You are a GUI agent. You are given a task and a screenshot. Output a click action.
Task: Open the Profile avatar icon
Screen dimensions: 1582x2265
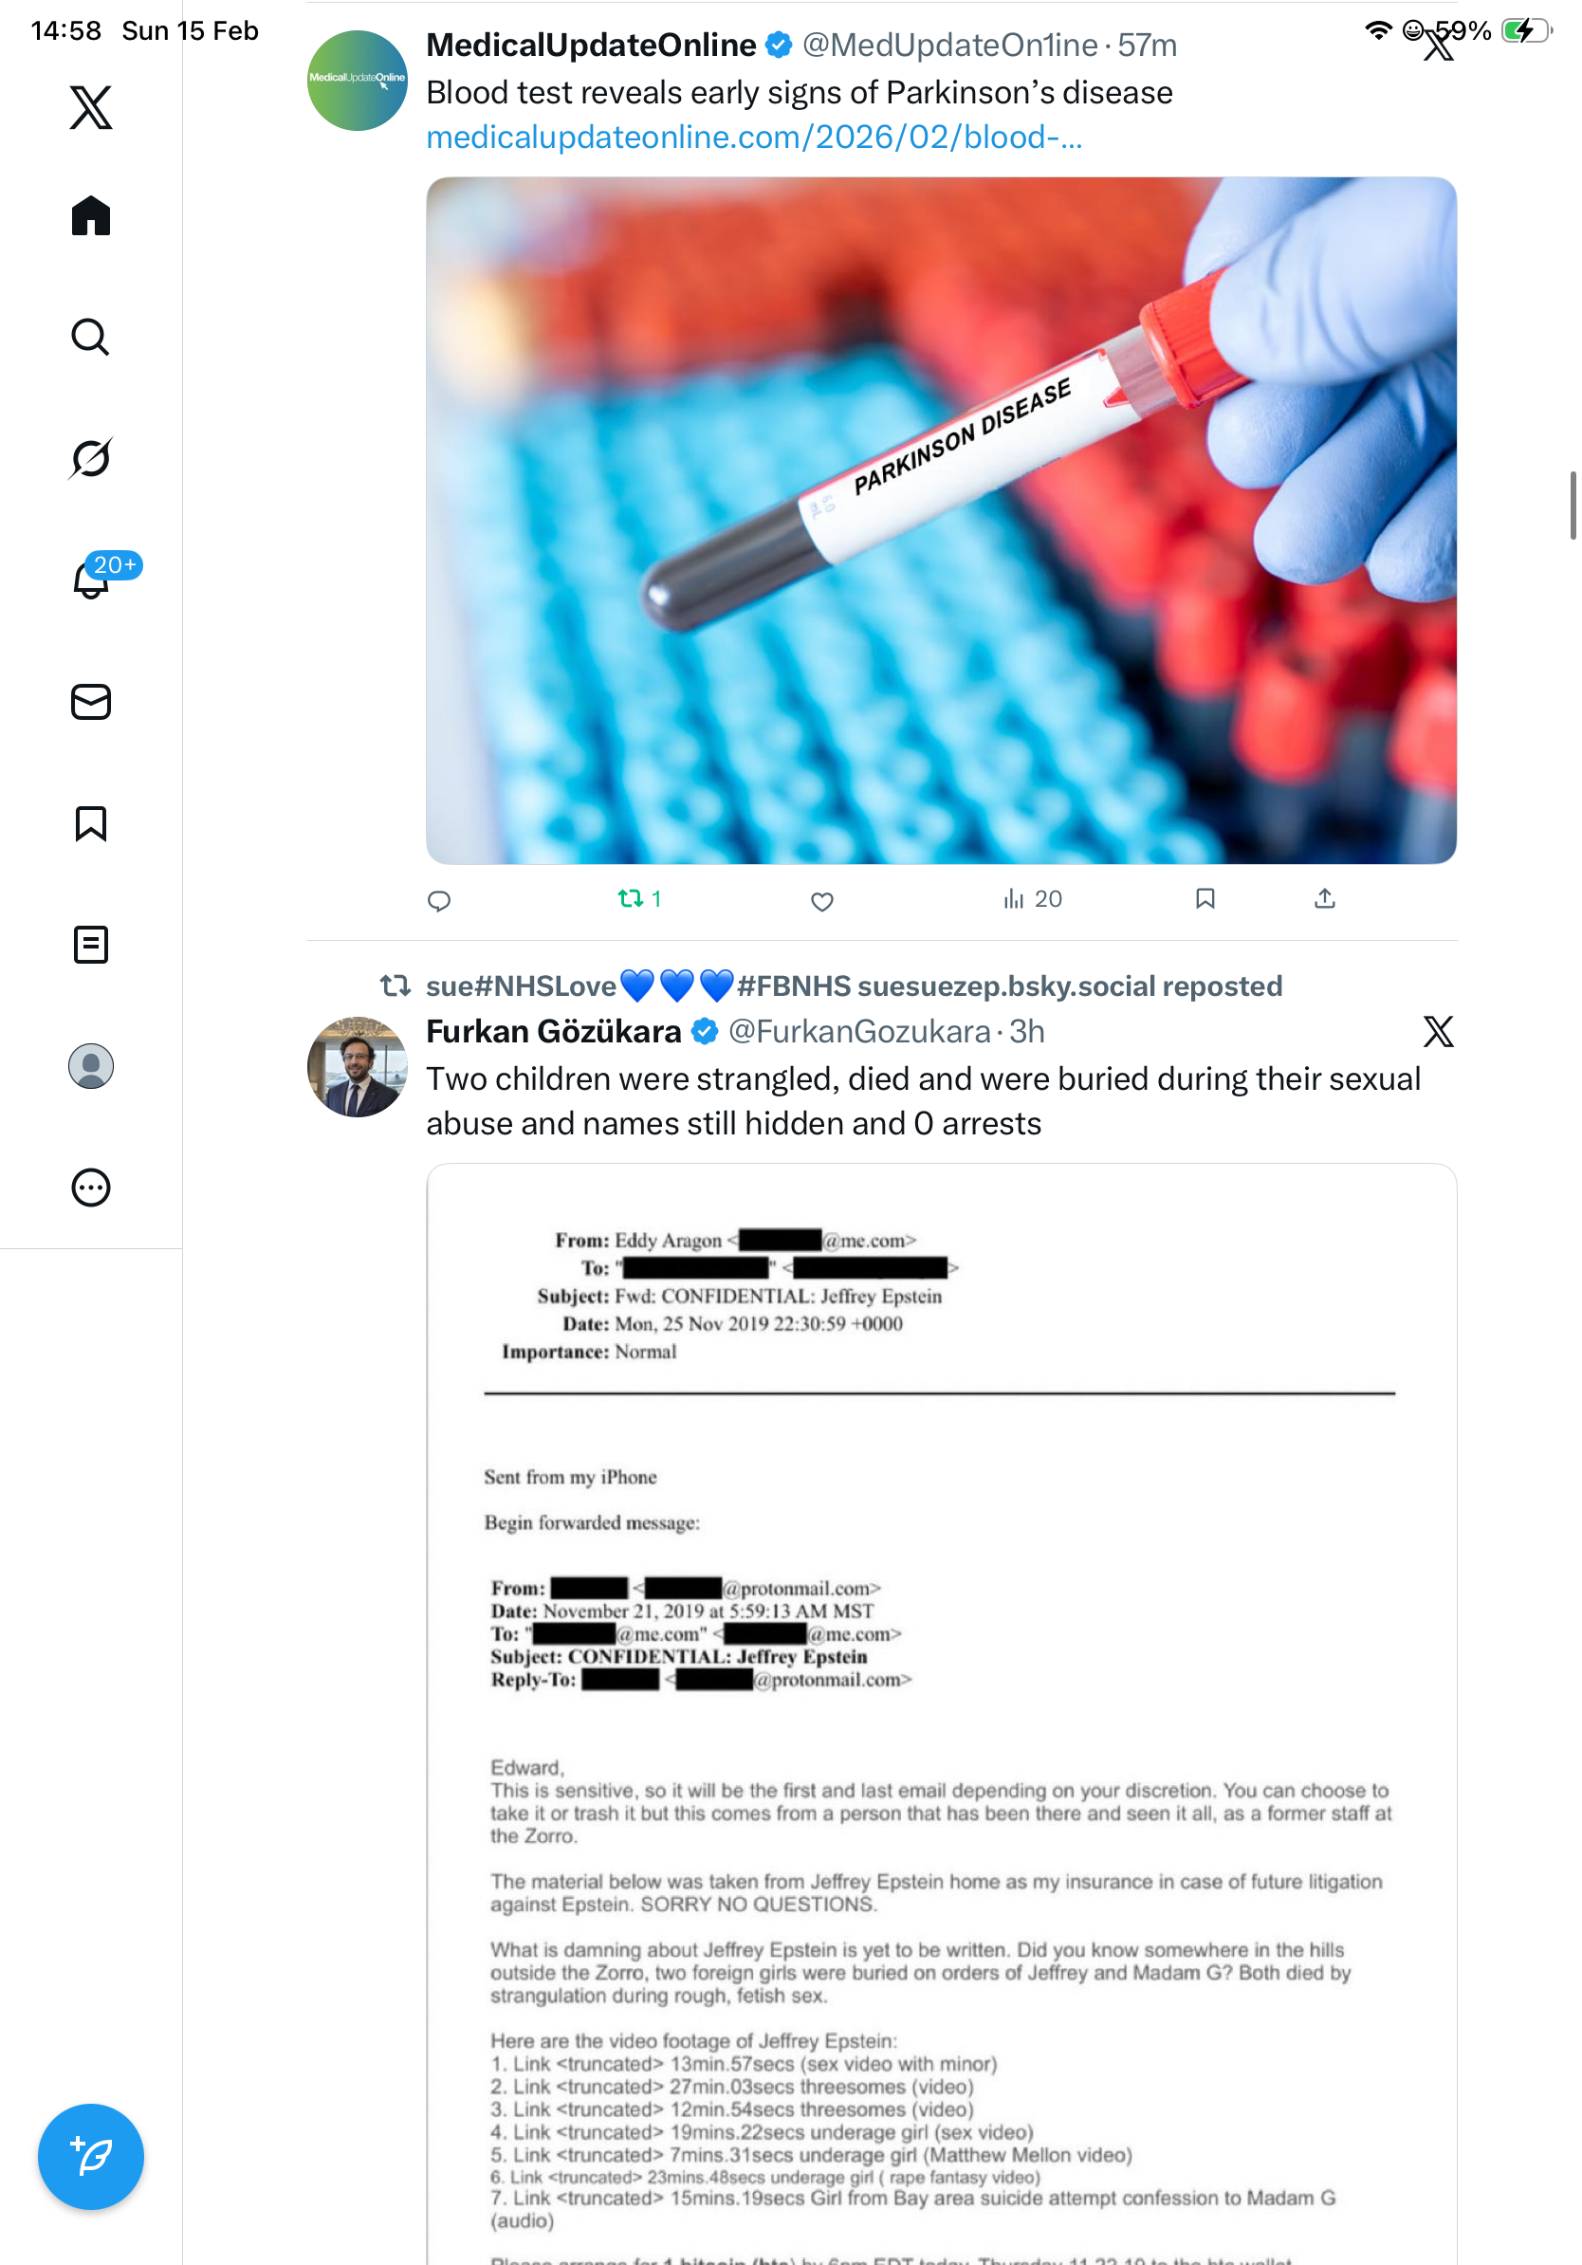91,1065
